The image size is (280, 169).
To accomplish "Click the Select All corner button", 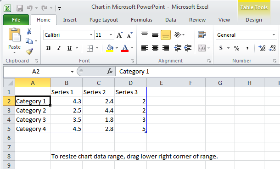I will (x=9, y=83).
